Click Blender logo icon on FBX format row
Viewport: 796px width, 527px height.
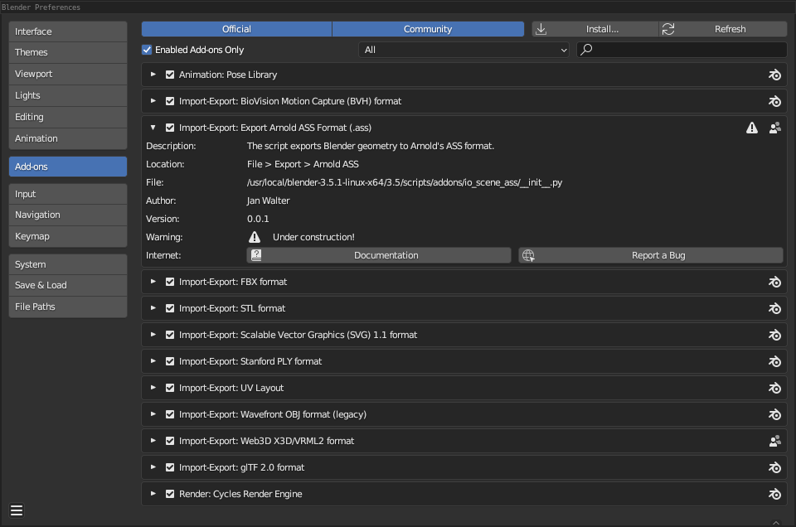(x=774, y=282)
